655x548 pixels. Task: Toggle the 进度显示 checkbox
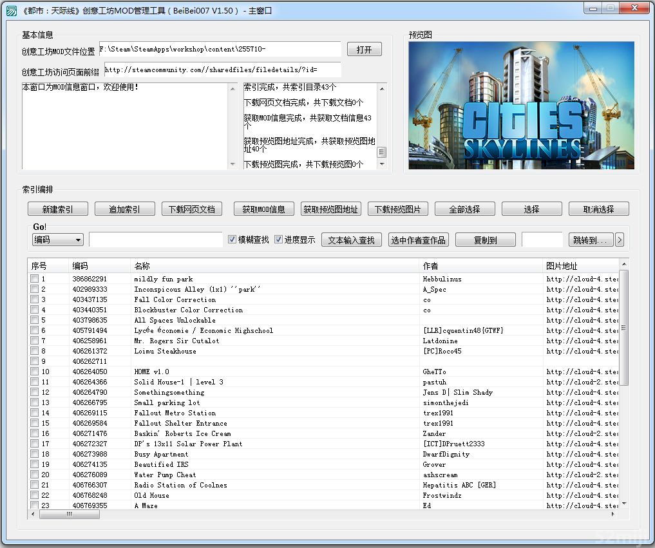coord(279,240)
